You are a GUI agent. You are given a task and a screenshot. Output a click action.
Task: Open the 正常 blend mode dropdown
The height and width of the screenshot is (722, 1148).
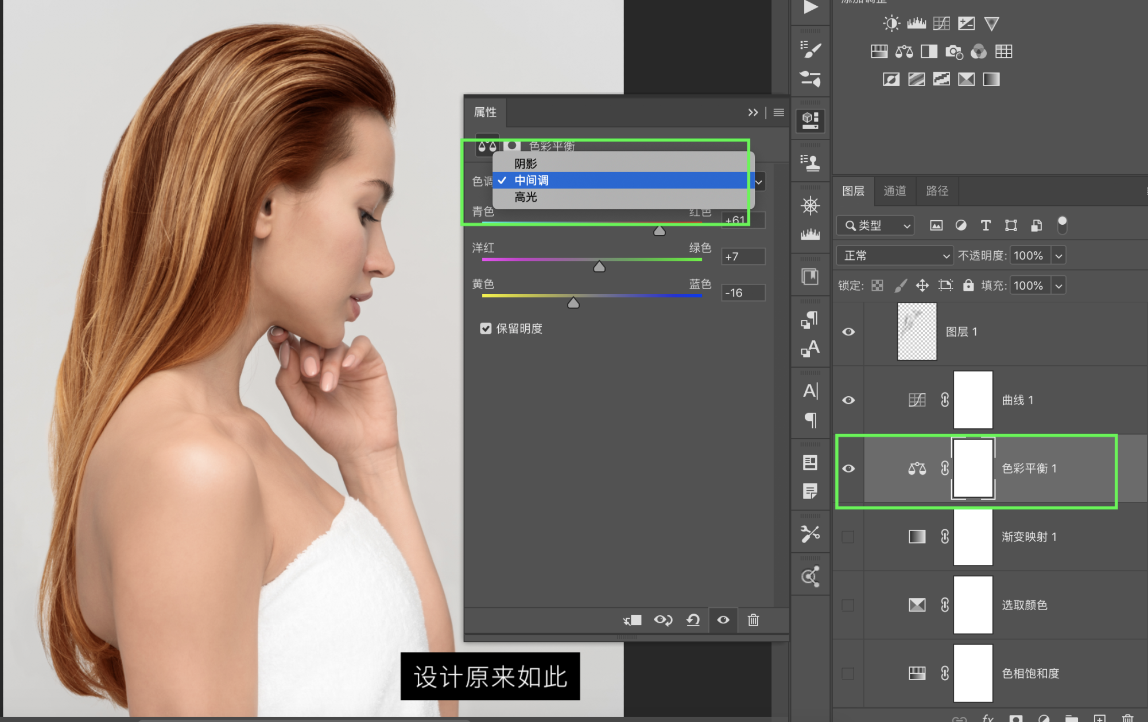click(894, 256)
